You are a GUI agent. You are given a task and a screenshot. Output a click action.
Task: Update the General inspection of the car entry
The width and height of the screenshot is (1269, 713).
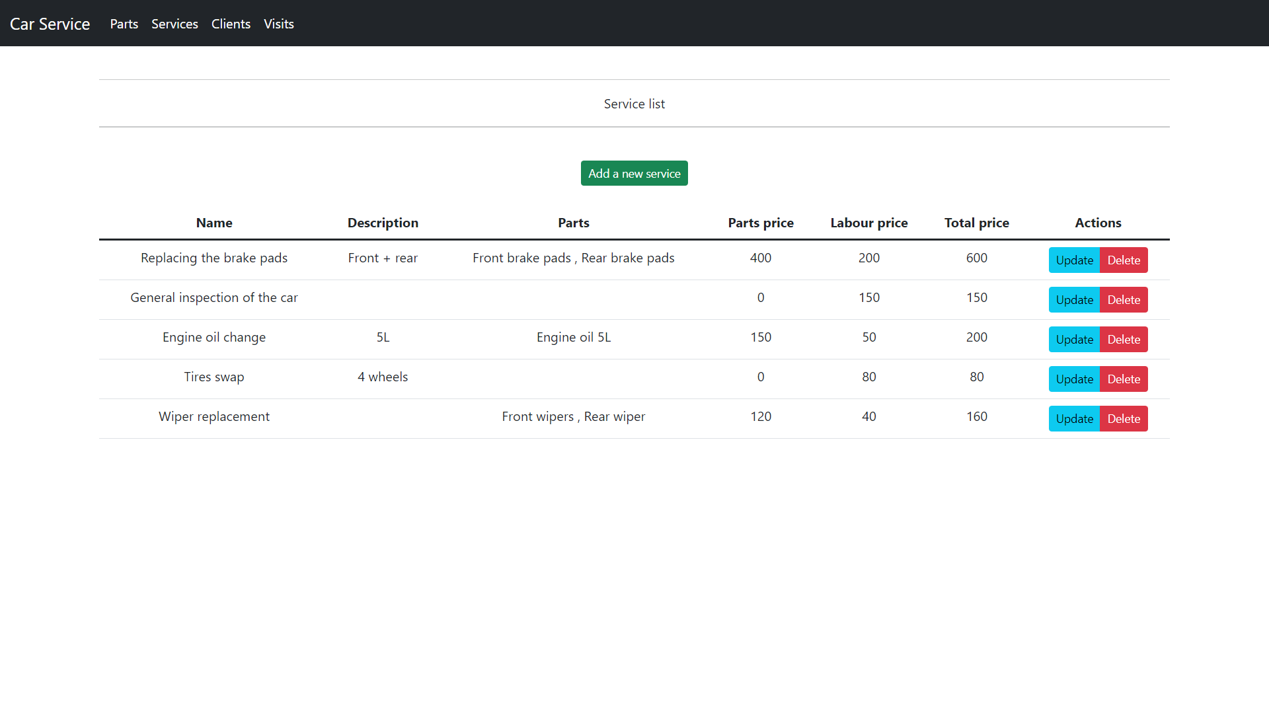[x=1073, y=299]
